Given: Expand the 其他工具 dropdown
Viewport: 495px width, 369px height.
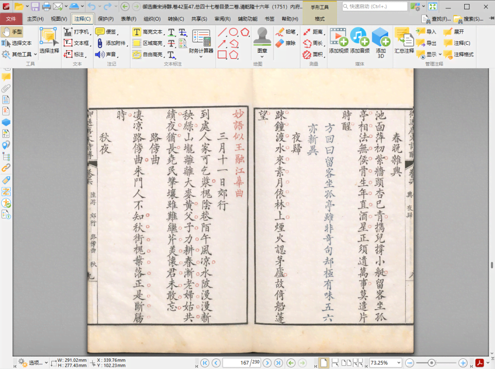Looking at the screenshot, I should coord(20,54).
